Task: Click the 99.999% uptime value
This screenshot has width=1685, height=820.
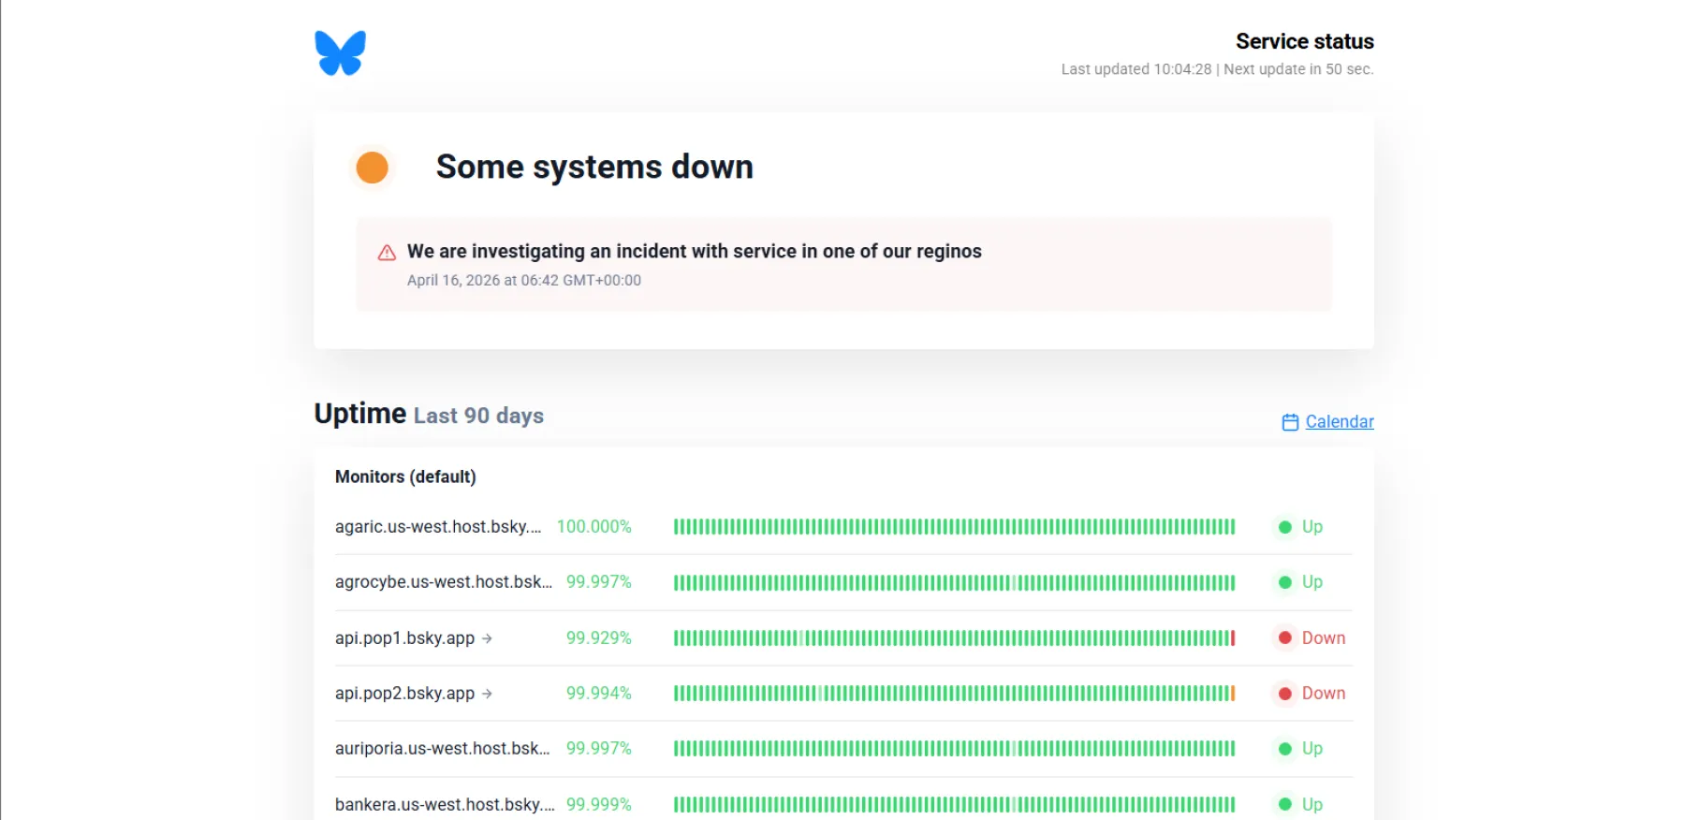Action: coord(599,804)
